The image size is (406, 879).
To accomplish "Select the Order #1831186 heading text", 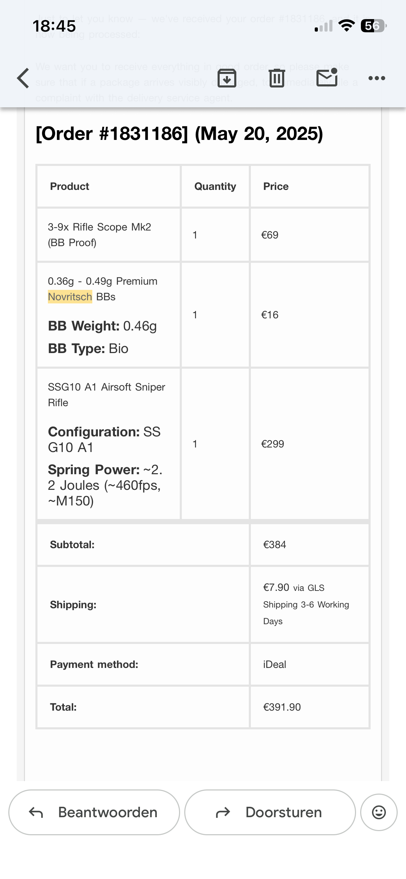I will tap(179, 134).
